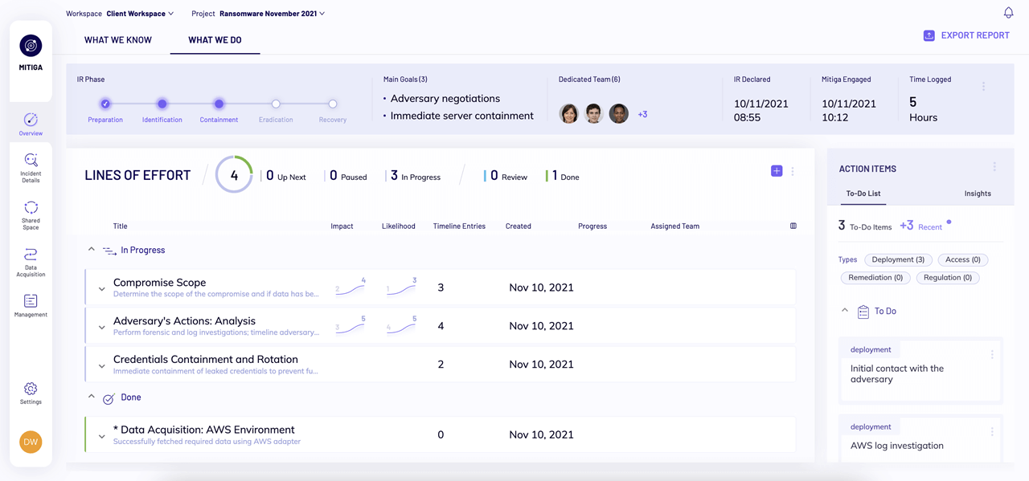Viewport: 1029px width, 481px height.
Task: Collapse the In Progress group
Action: 91,250
